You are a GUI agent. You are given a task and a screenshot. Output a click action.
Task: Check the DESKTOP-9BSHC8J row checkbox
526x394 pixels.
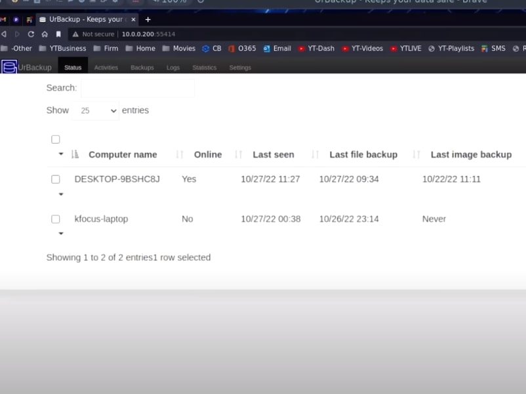56,179
